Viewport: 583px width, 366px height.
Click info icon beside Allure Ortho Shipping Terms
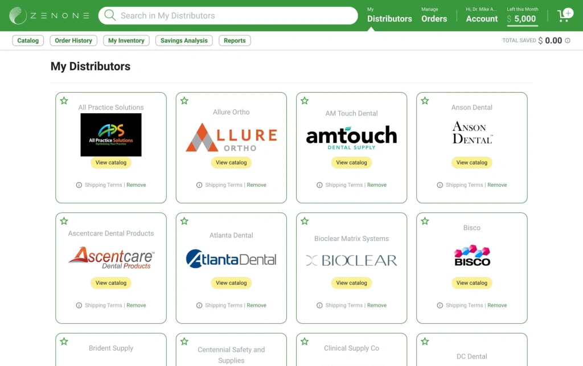click(199, 185)
